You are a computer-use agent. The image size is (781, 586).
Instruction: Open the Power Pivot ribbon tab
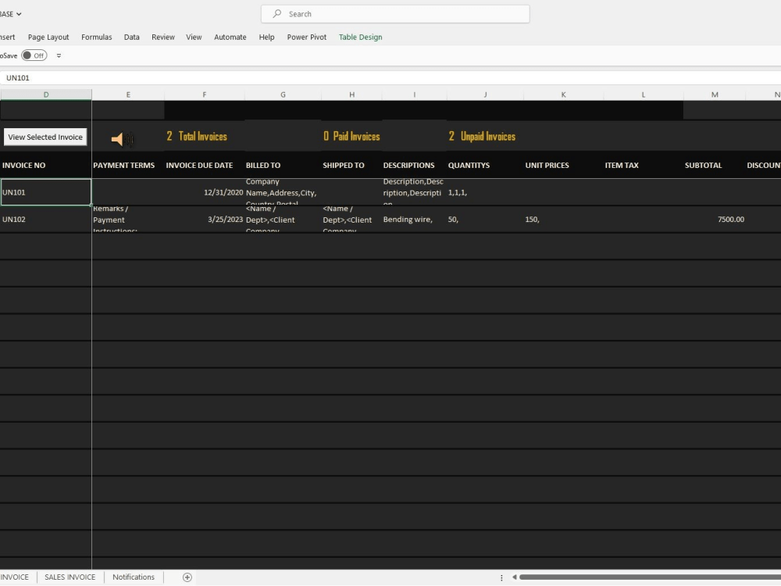(x=306, y=37)
